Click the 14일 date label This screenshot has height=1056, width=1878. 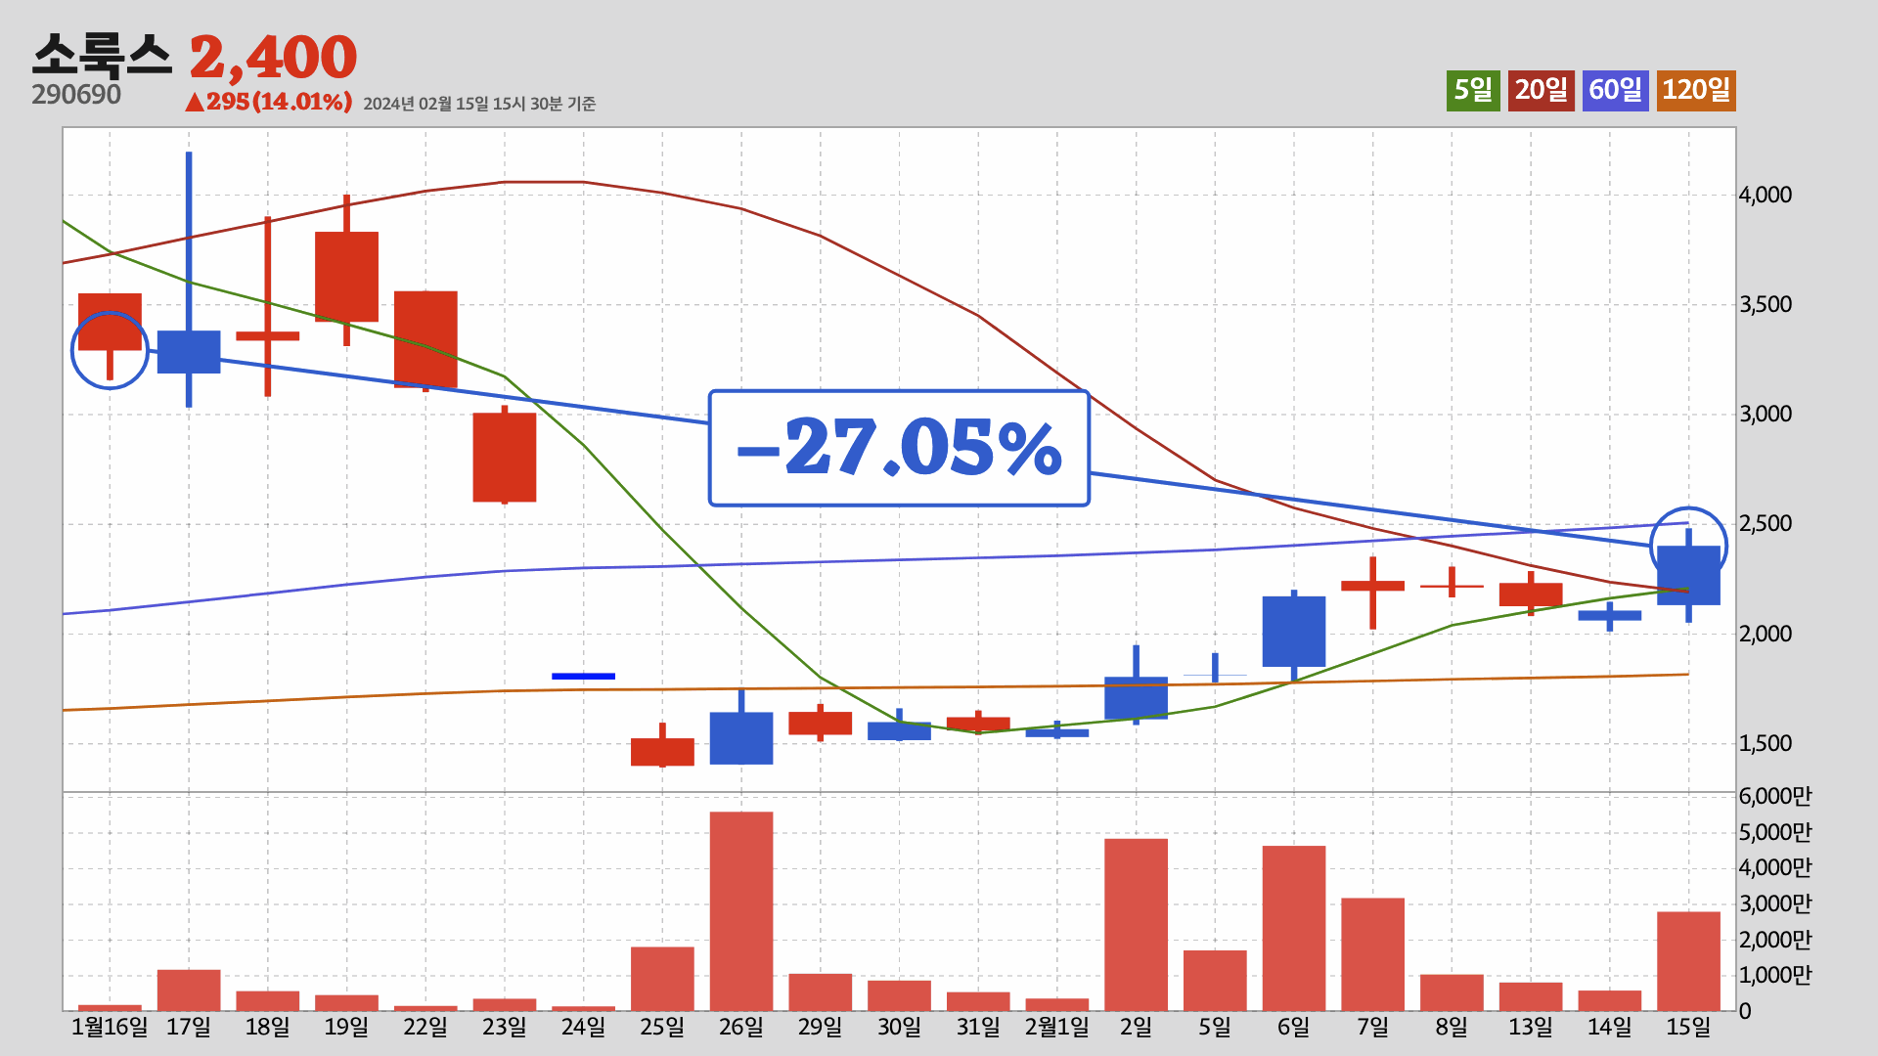click(1609, 1028)
